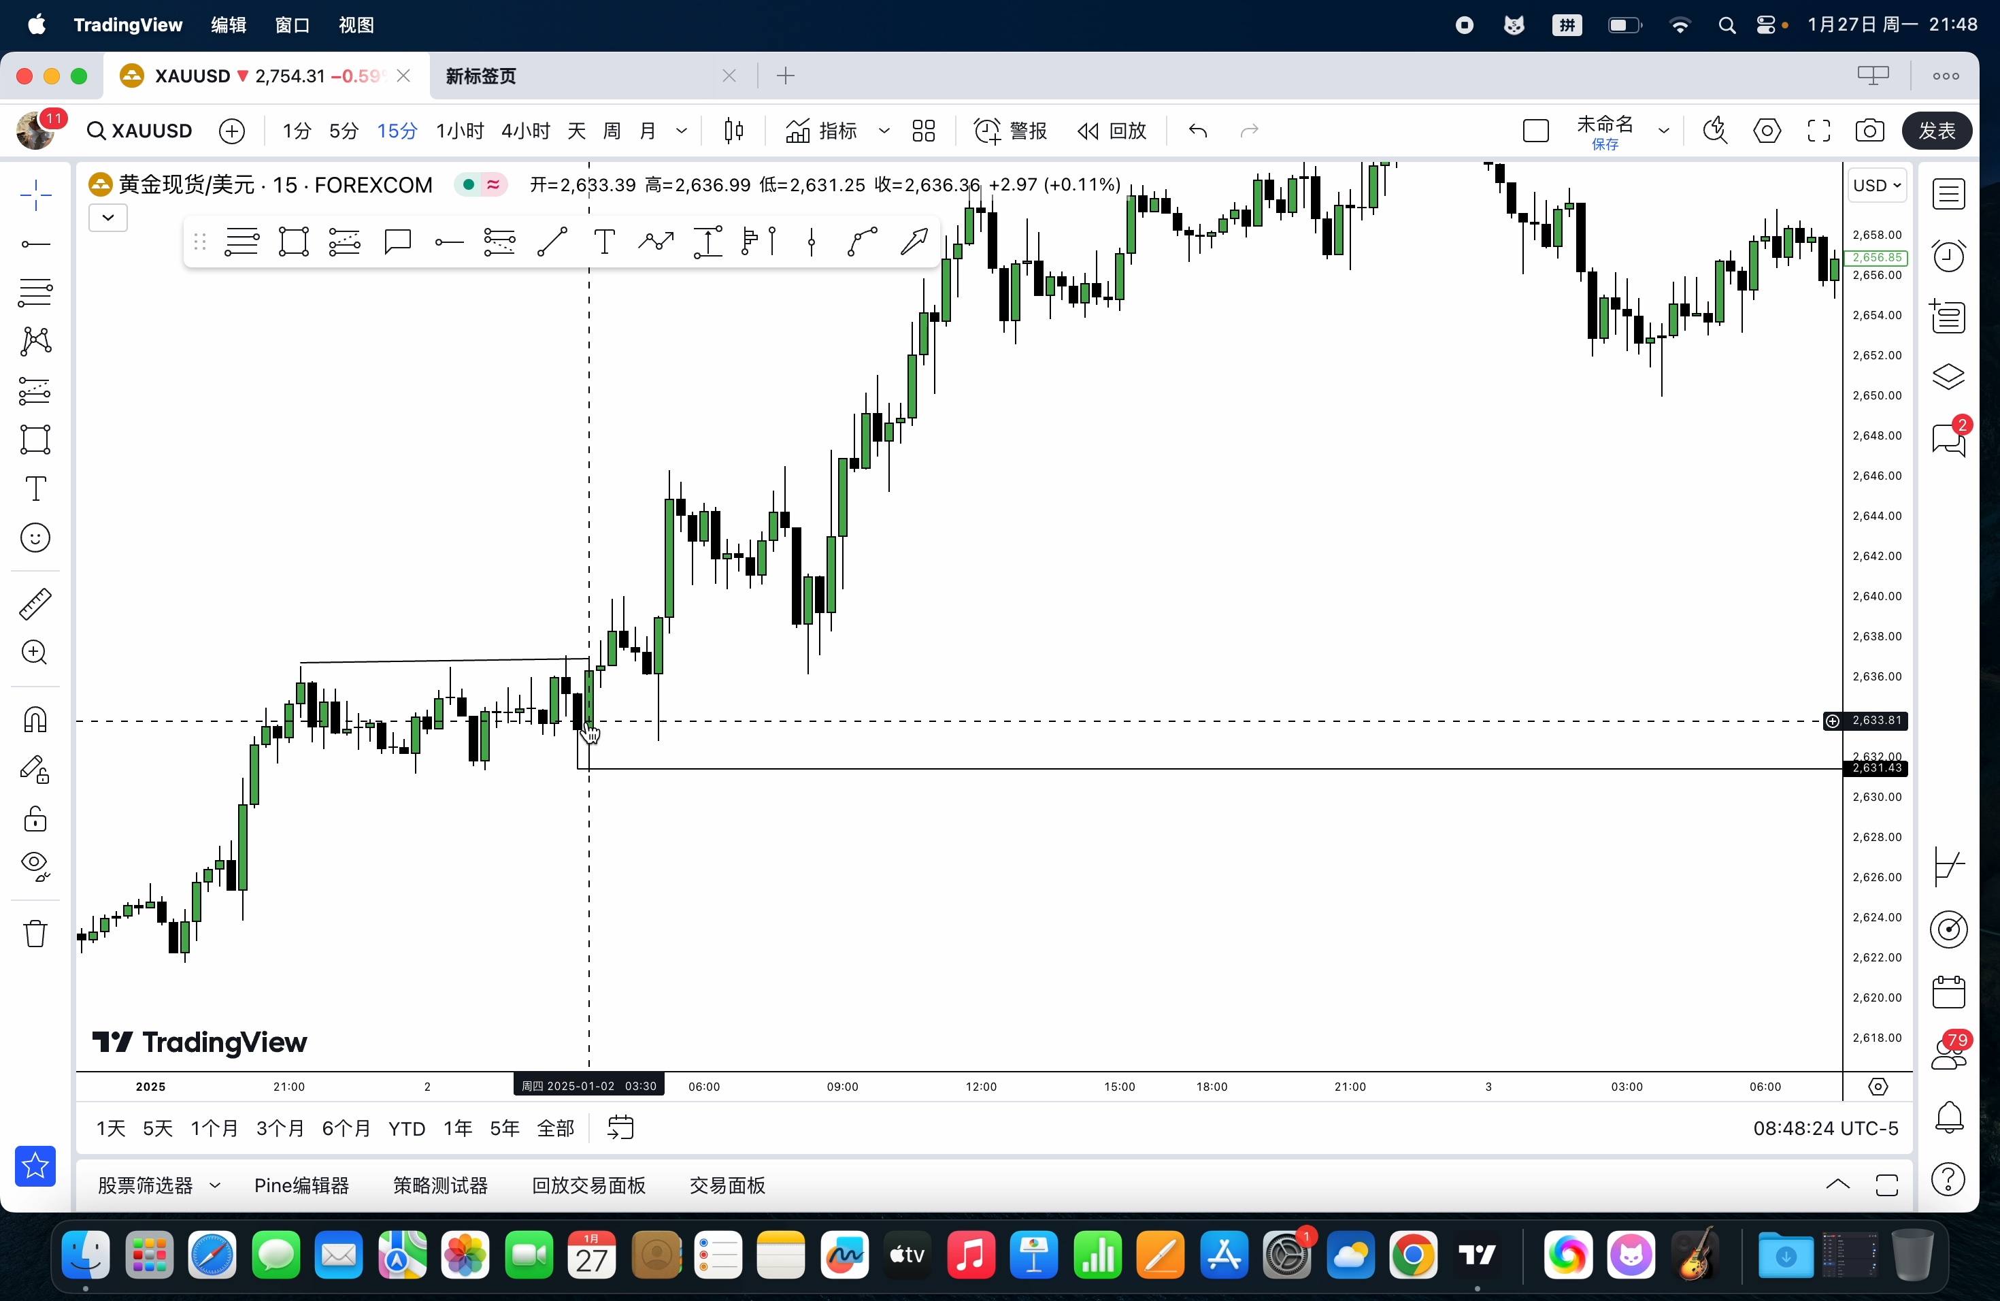The width and height of the screenshot is (2000, 1301).
Task: Switch to the 4小时 timeframe
Action: coord(525,130)
